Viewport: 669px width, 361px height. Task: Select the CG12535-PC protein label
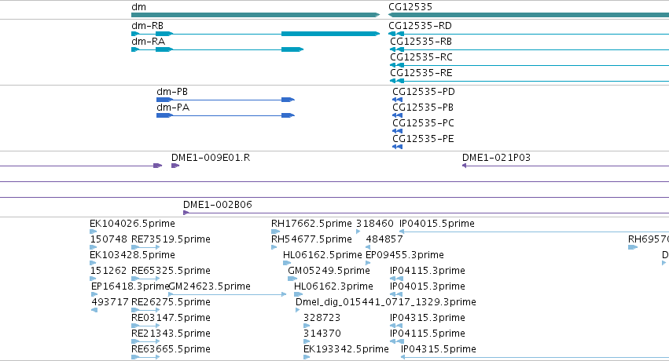pos(423,123)
